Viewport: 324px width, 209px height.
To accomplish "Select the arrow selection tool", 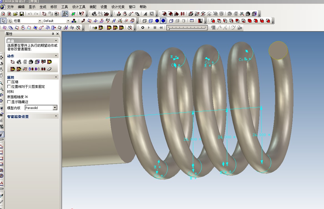I will pyautogui.click(x=3, y=21).
